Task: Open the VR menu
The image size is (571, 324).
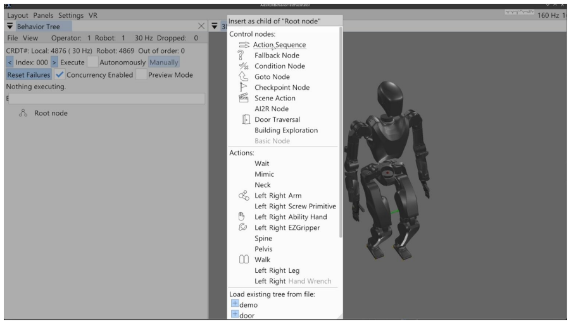Action: 92,15
